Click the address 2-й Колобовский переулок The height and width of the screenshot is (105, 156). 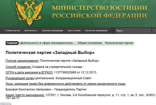click(91, 95)
